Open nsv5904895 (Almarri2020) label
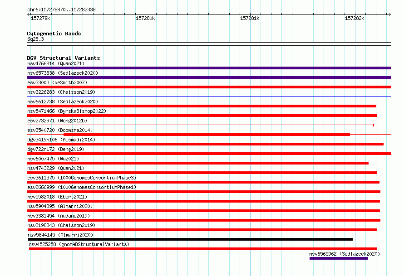Viewport: 404px width, 276px height. [x=60, y=206]
